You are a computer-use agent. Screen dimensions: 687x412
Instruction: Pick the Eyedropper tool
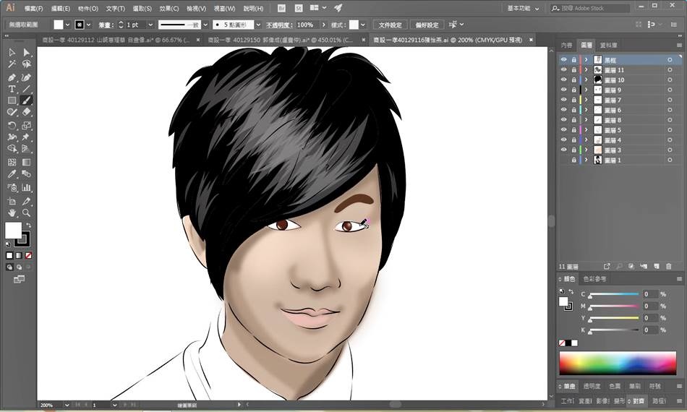click(12, 175)
